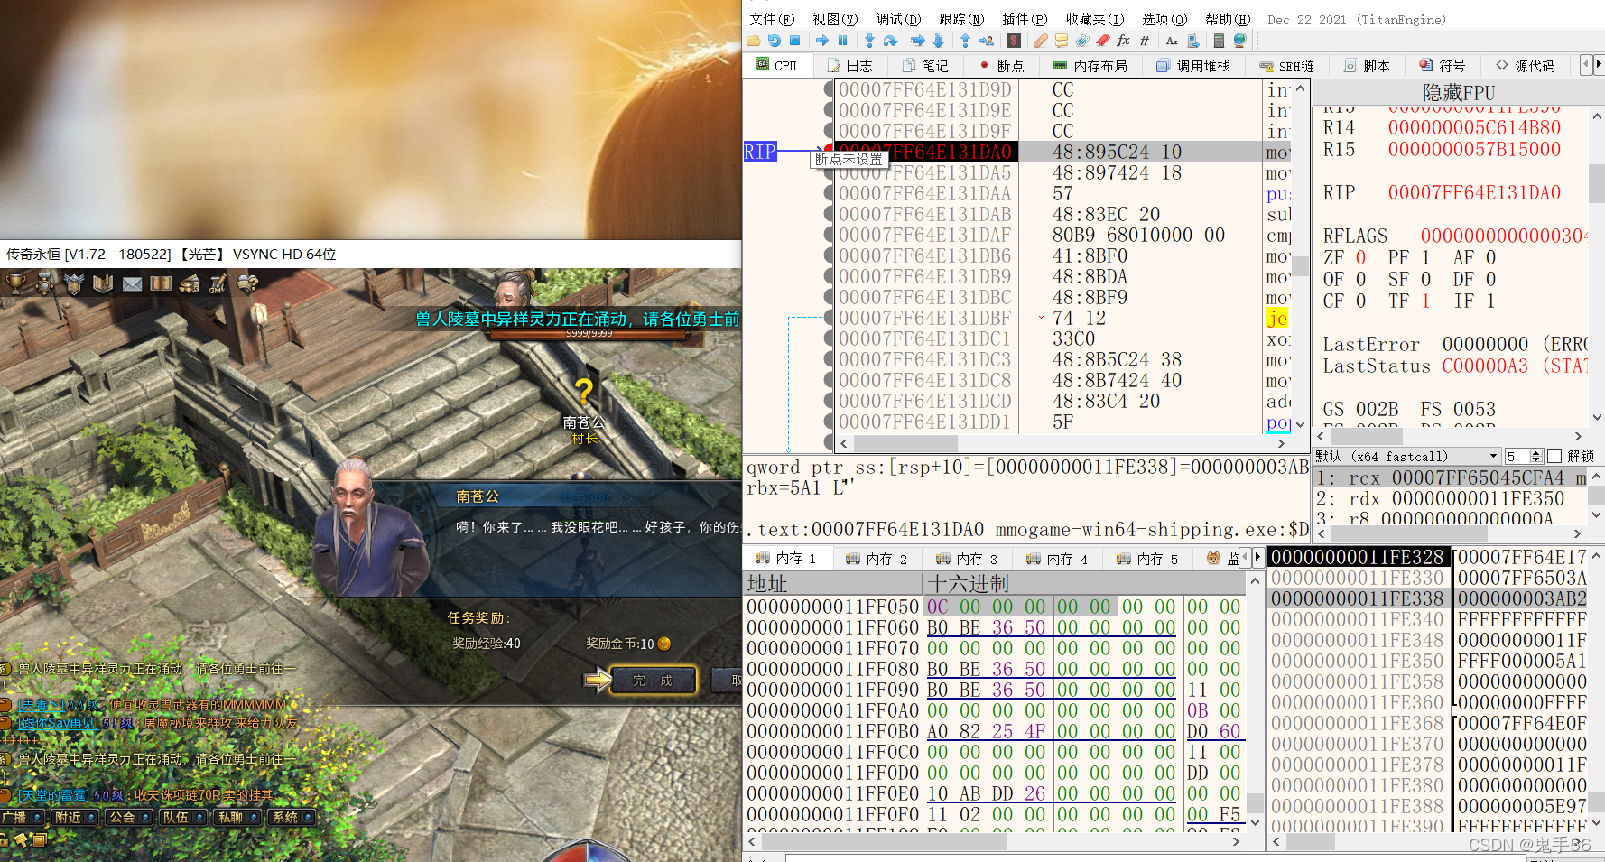Click the memory dump horizontal scrollbar thumb

[885, 841]
